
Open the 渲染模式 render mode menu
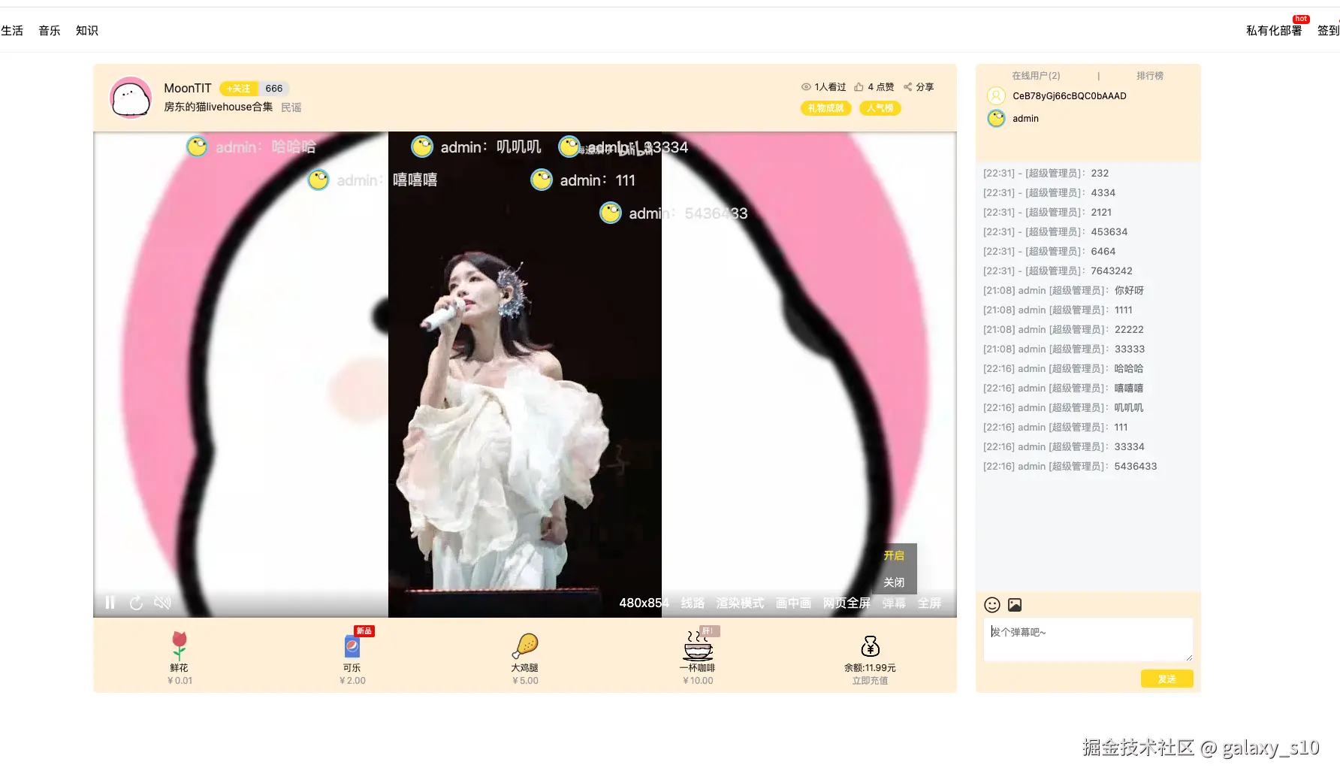tap(740, 603)
